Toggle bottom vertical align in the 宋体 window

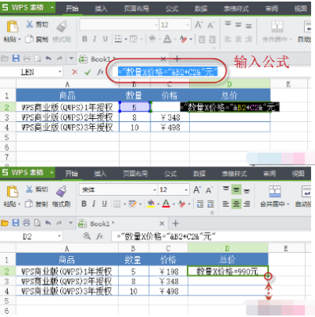click(247, 190)
